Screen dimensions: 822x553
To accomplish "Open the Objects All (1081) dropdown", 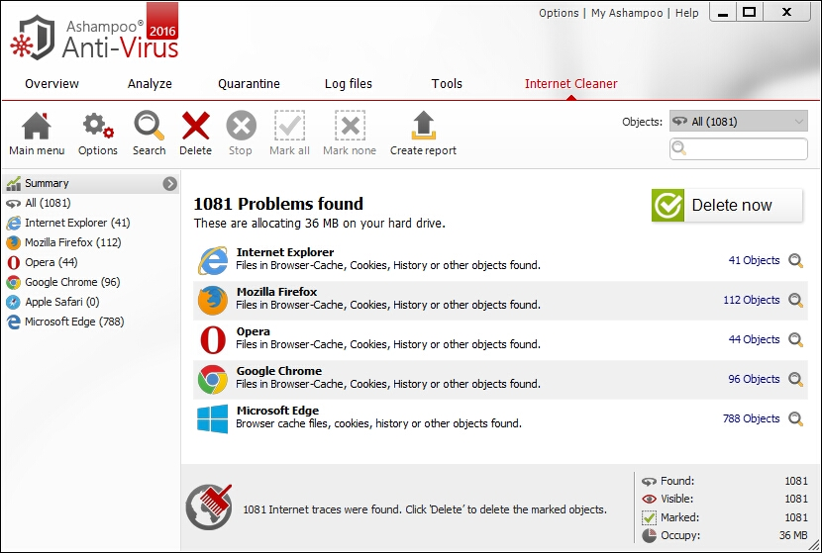I will point(738,122).
